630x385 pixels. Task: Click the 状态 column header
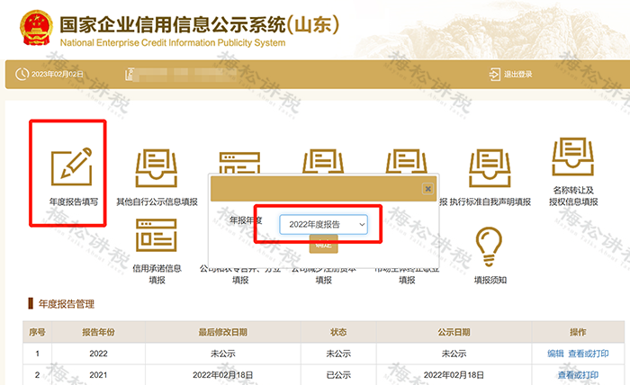[x=338, y=333]
